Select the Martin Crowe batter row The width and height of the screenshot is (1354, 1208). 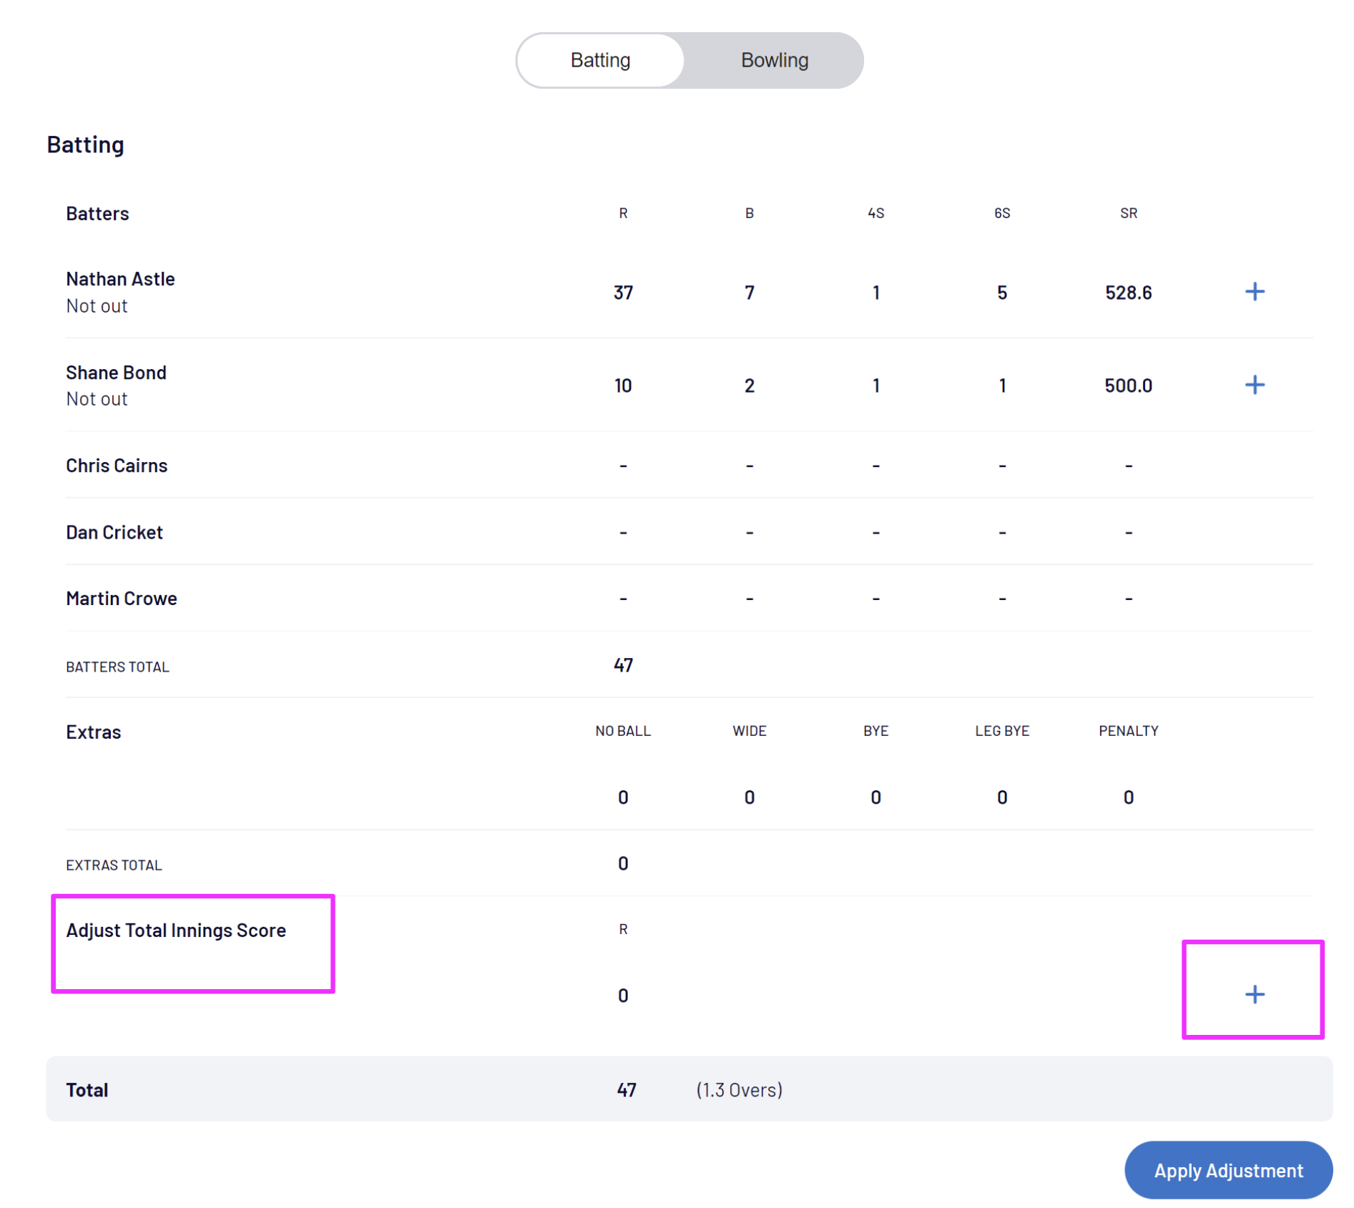pos(122,599)
